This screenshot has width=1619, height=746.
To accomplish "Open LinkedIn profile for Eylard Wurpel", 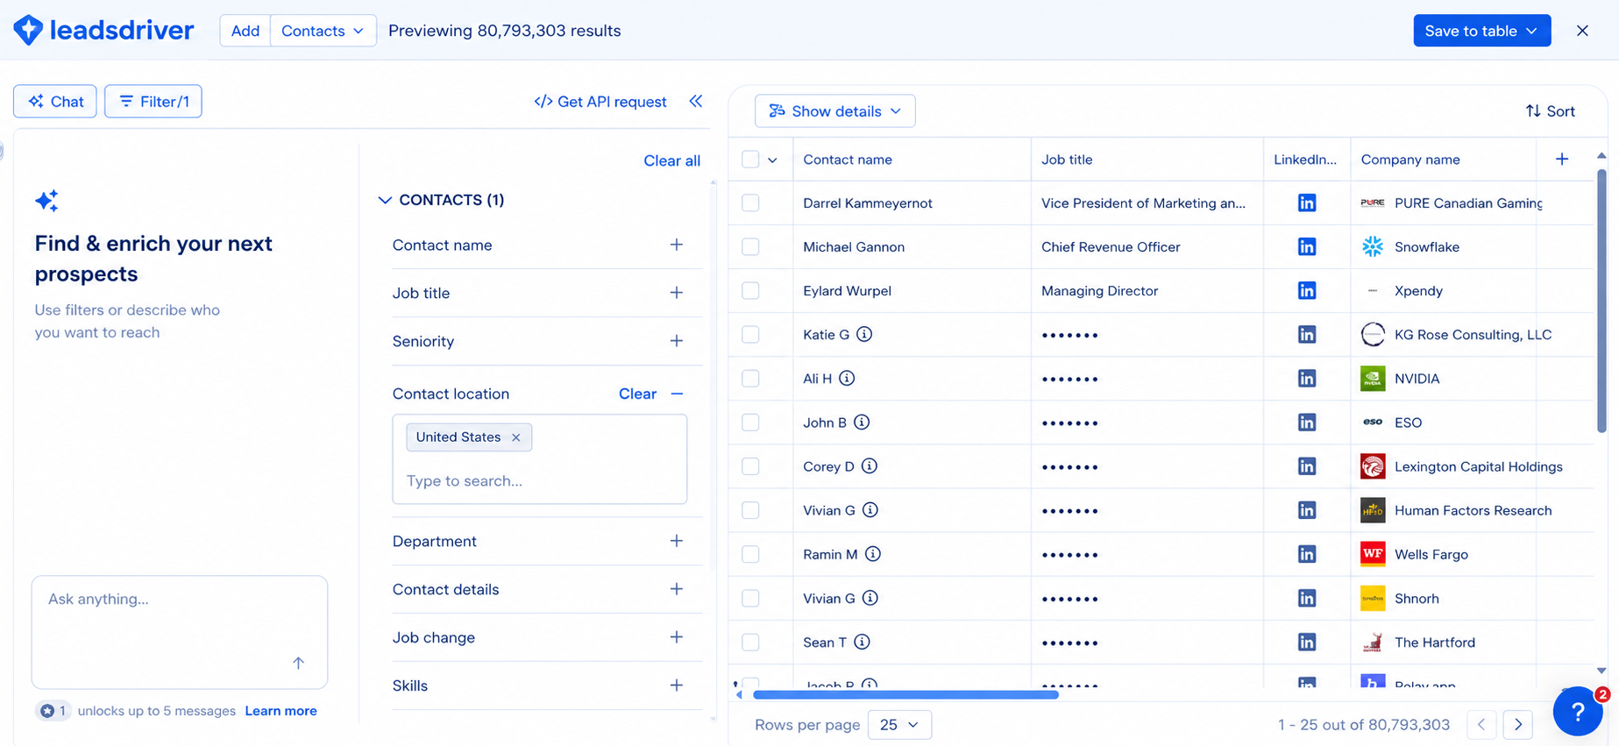I will [x=1306, y=291].
